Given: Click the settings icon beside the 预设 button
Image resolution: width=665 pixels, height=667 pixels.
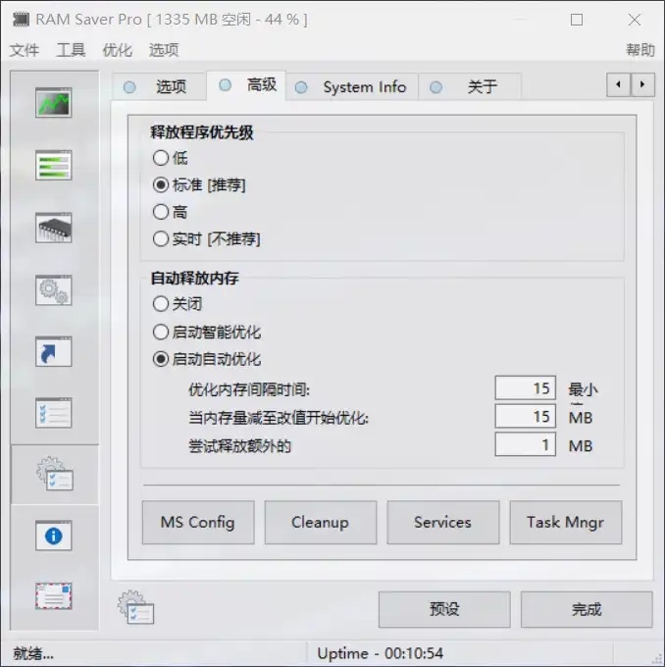Looking at the screenshot, I should pos(135,607).
